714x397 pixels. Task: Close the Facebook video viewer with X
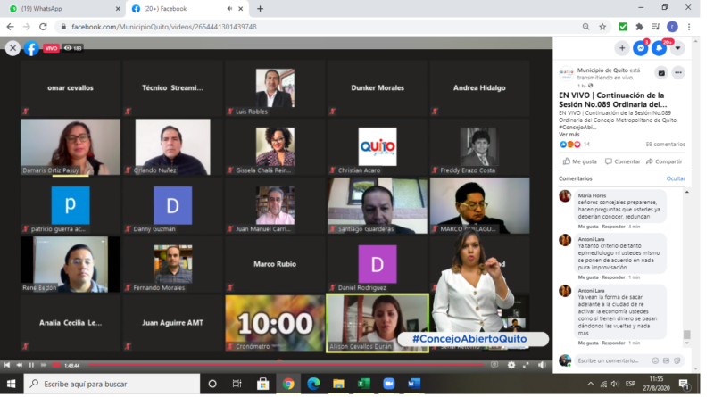[x=12, y=48]
